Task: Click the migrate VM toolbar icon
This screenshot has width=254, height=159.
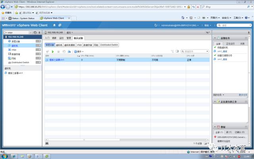Action: click(x=69, y=52)
